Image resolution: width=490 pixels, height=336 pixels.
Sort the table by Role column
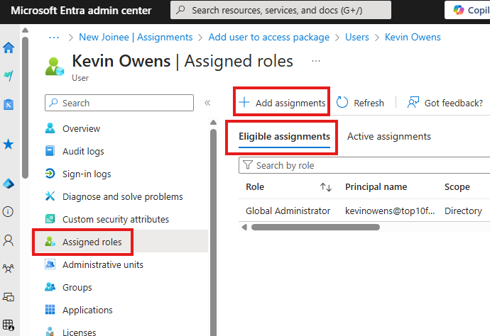(x=326, y=187)
